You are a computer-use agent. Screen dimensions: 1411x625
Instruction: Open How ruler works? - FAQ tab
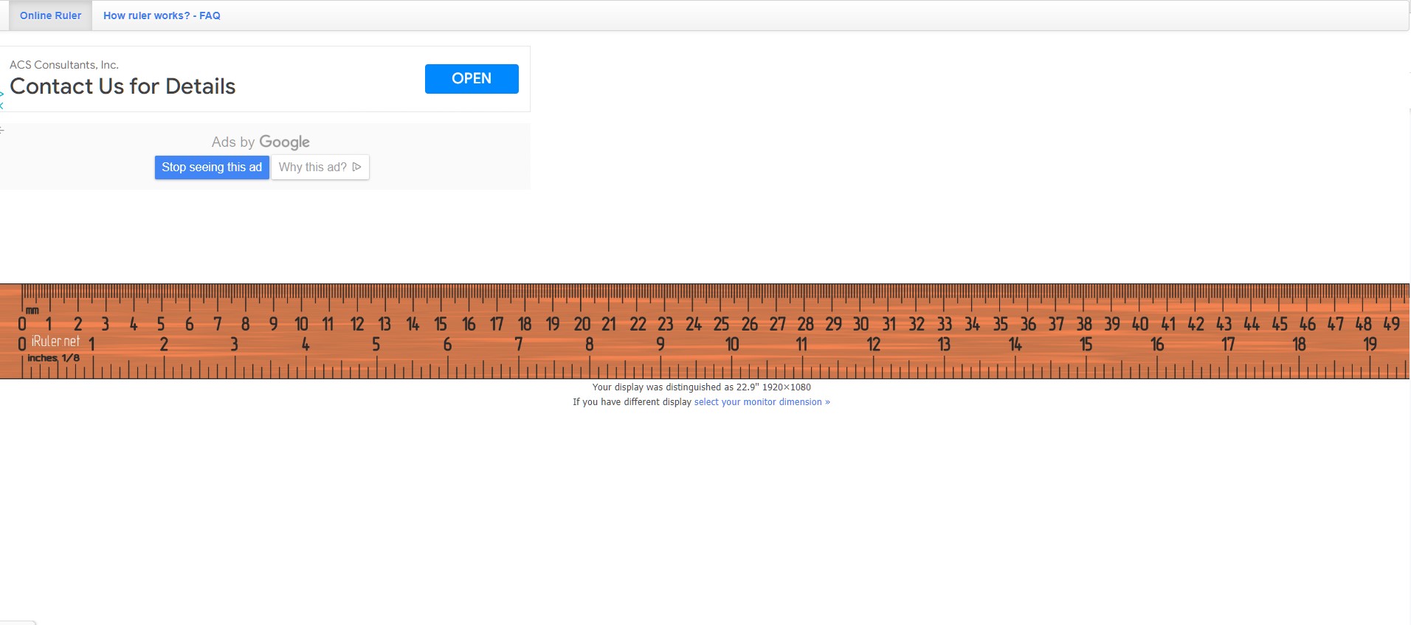[x=162, y=15]
